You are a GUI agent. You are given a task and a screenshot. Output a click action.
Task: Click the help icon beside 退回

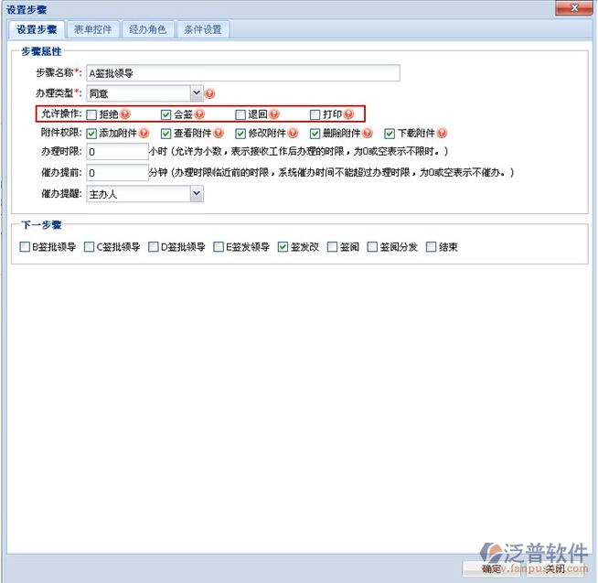pyautogui.click(x=273, y=114)
